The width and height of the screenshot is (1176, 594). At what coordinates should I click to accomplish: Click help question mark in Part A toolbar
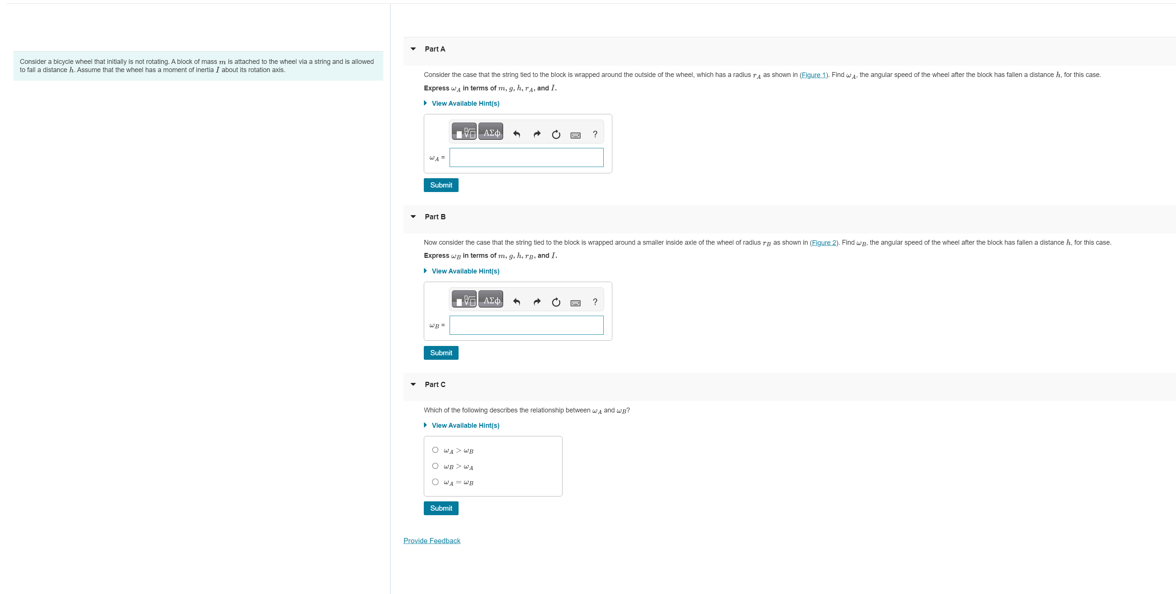coord(594,134)
